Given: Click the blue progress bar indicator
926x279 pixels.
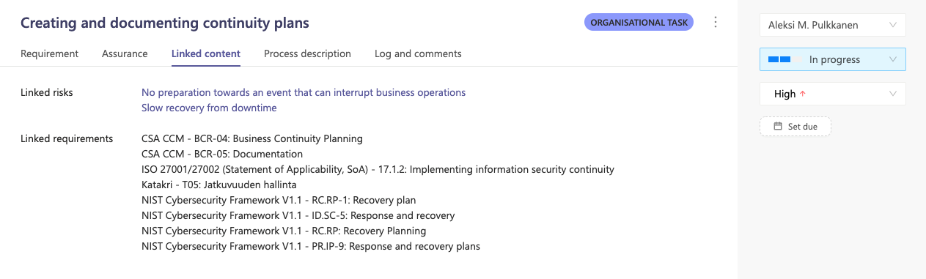Looking at the screenshot, I should click(779, 59).
